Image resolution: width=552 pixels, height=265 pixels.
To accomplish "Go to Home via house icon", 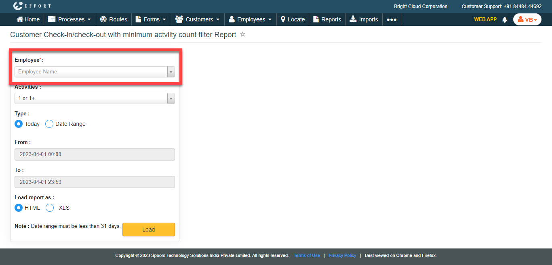I will coord(20,19).
